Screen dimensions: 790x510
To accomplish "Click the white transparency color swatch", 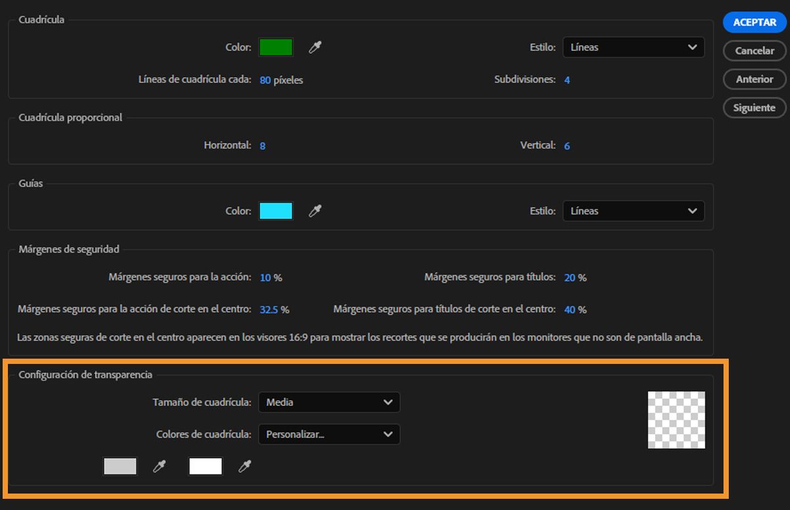I will (205, 466).
